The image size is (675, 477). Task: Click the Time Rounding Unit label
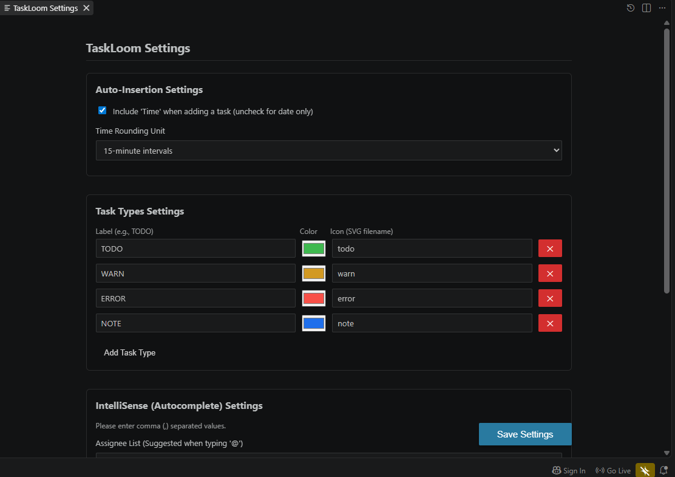130,131
